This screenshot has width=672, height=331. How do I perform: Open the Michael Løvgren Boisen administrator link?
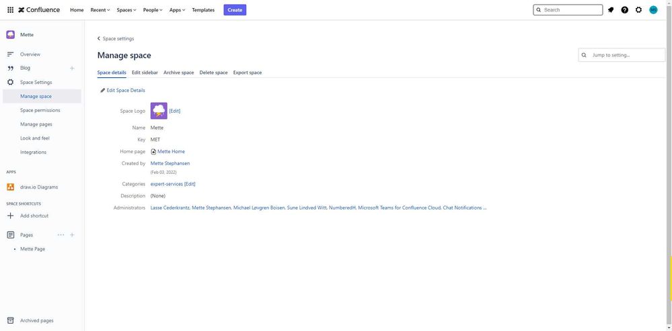[x=259, y=208]
